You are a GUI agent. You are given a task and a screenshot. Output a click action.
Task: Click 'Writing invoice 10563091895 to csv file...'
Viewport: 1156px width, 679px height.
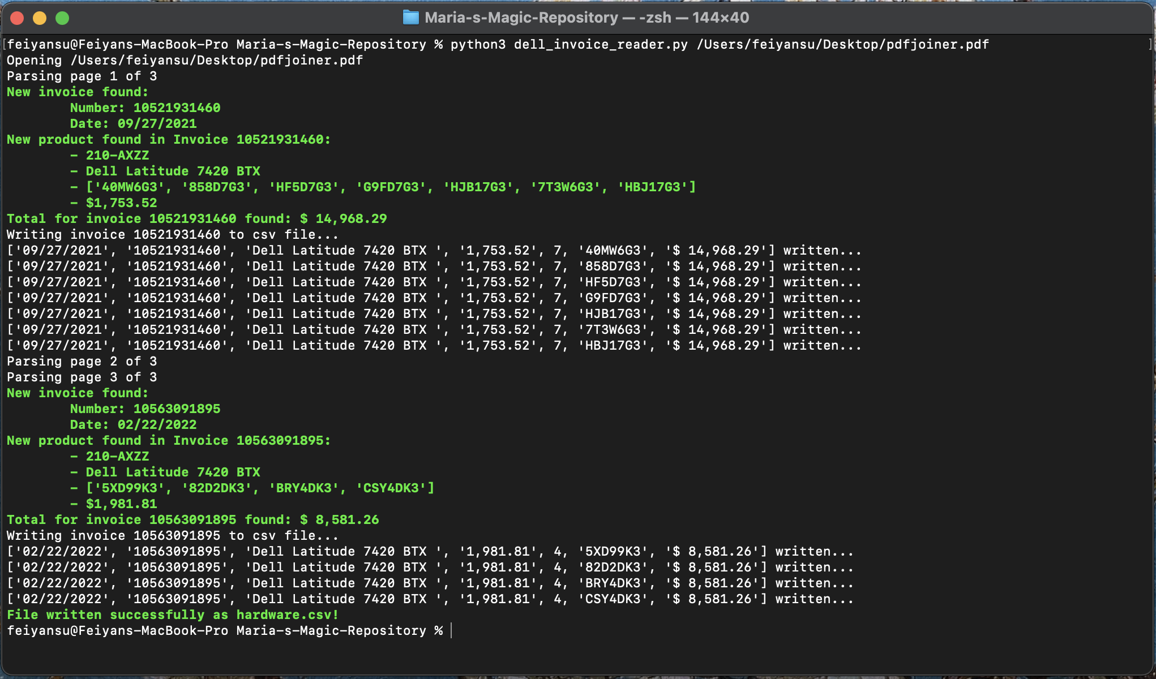[173, 536]
